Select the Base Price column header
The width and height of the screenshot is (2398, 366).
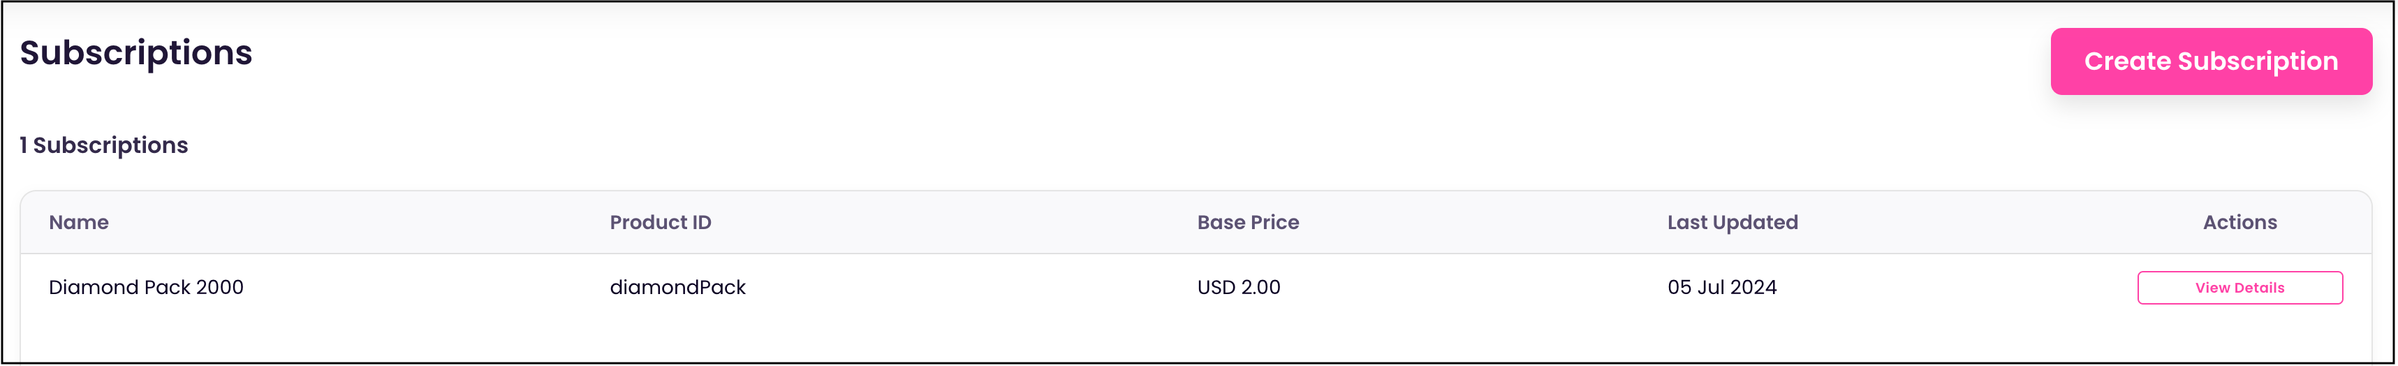click(1247, 223)
